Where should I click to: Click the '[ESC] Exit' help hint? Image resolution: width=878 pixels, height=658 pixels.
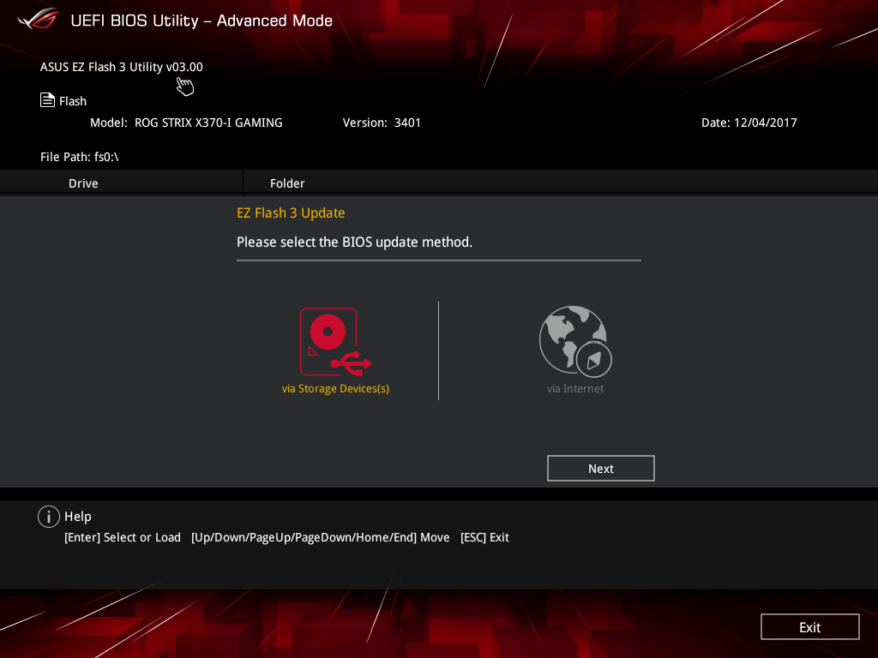point(484,537)
